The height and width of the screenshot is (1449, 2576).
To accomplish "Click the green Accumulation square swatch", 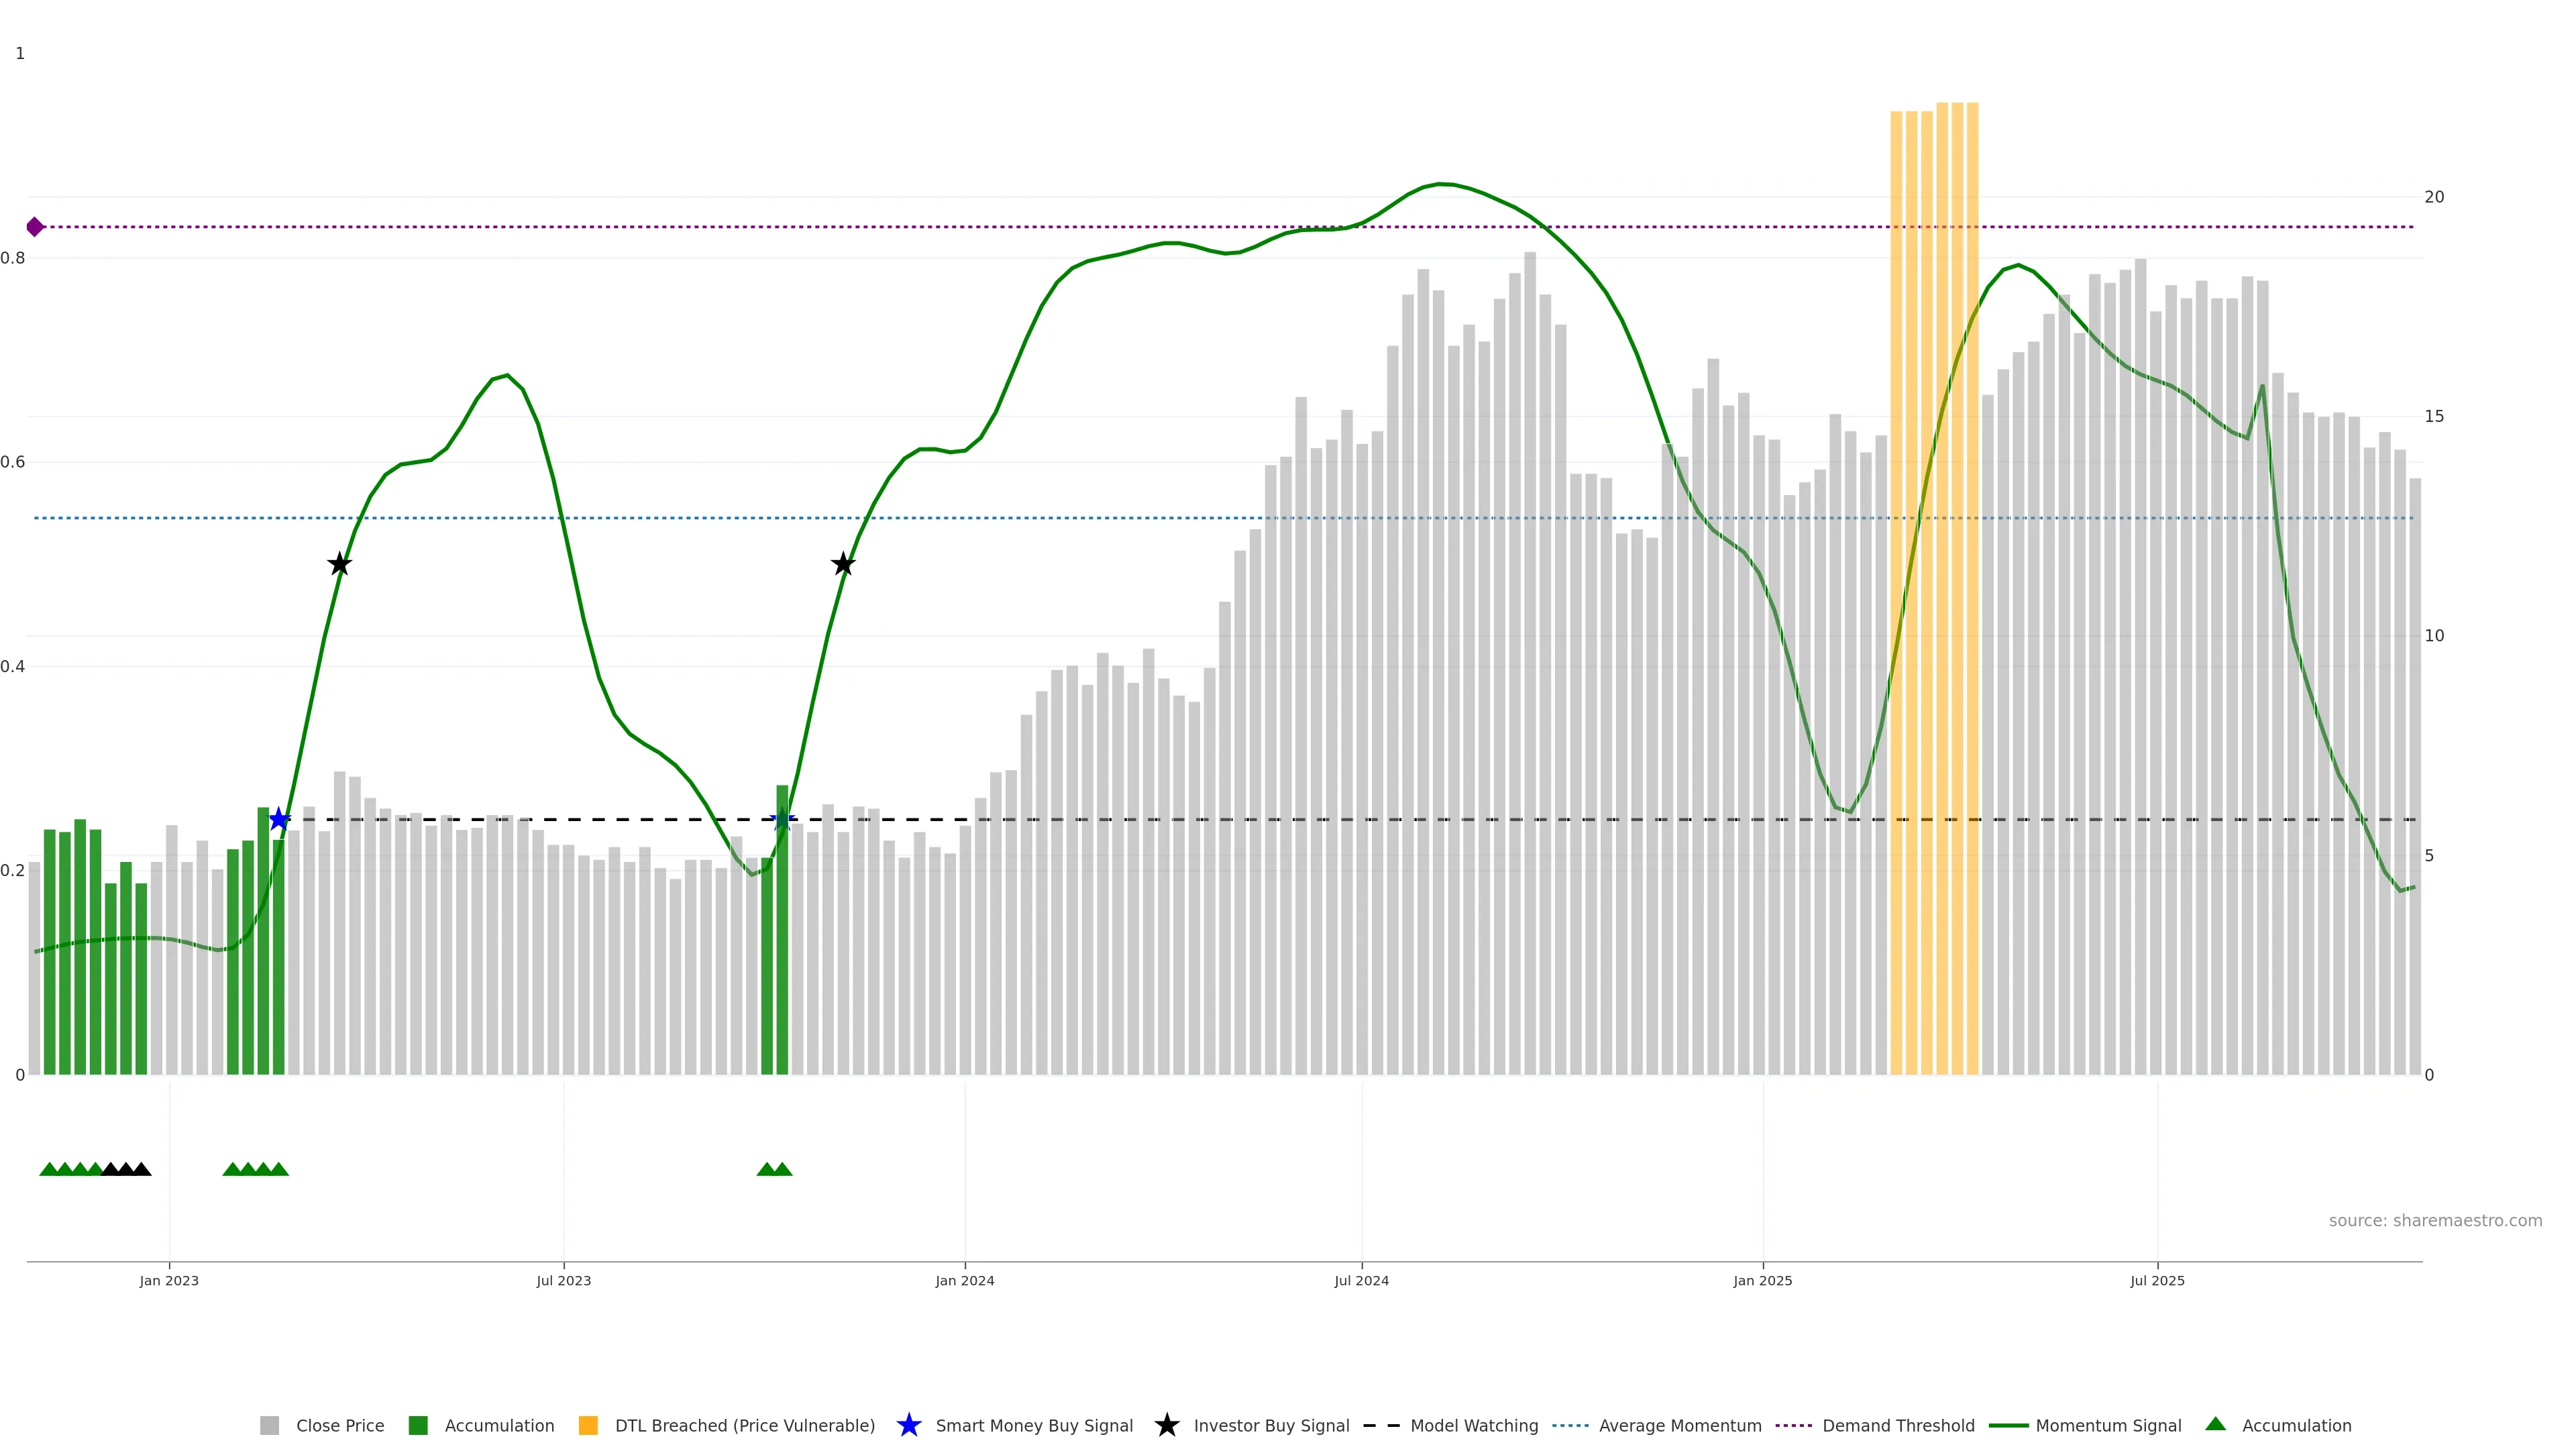I will pyautogui.click(x=418, y=1426).
